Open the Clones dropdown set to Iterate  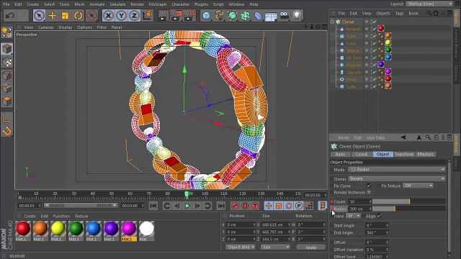pos(397,178)
